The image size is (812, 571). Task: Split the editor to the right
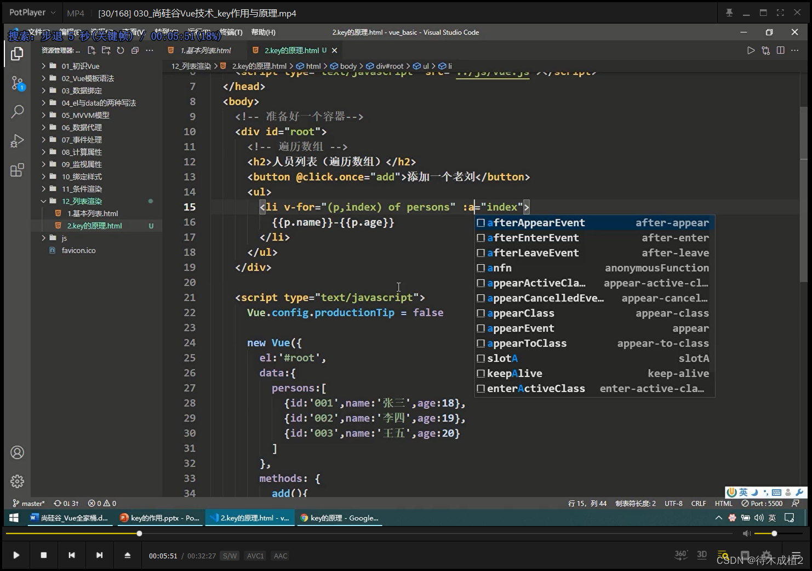(780, 50)
